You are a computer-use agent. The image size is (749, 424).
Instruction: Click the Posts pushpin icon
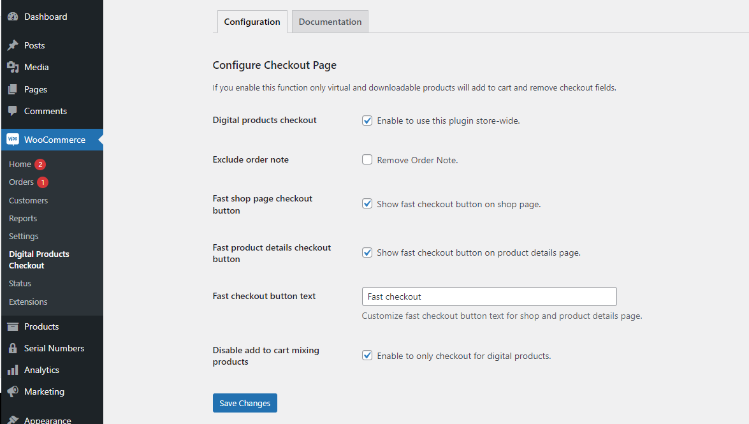(x=13, y=45)
